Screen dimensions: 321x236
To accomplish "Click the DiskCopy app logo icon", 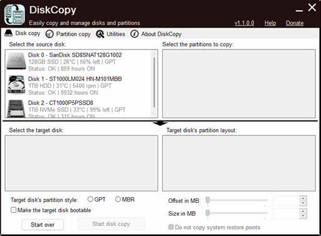I will pyautogui.click(x=14, y=14).
